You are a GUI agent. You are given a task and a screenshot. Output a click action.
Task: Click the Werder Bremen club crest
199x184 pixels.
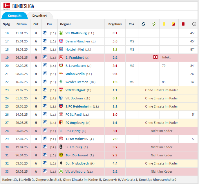click(x=61, y=82)
